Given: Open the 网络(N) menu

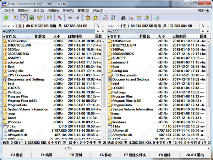Looking at the screenshot, I should coord(53,11).
